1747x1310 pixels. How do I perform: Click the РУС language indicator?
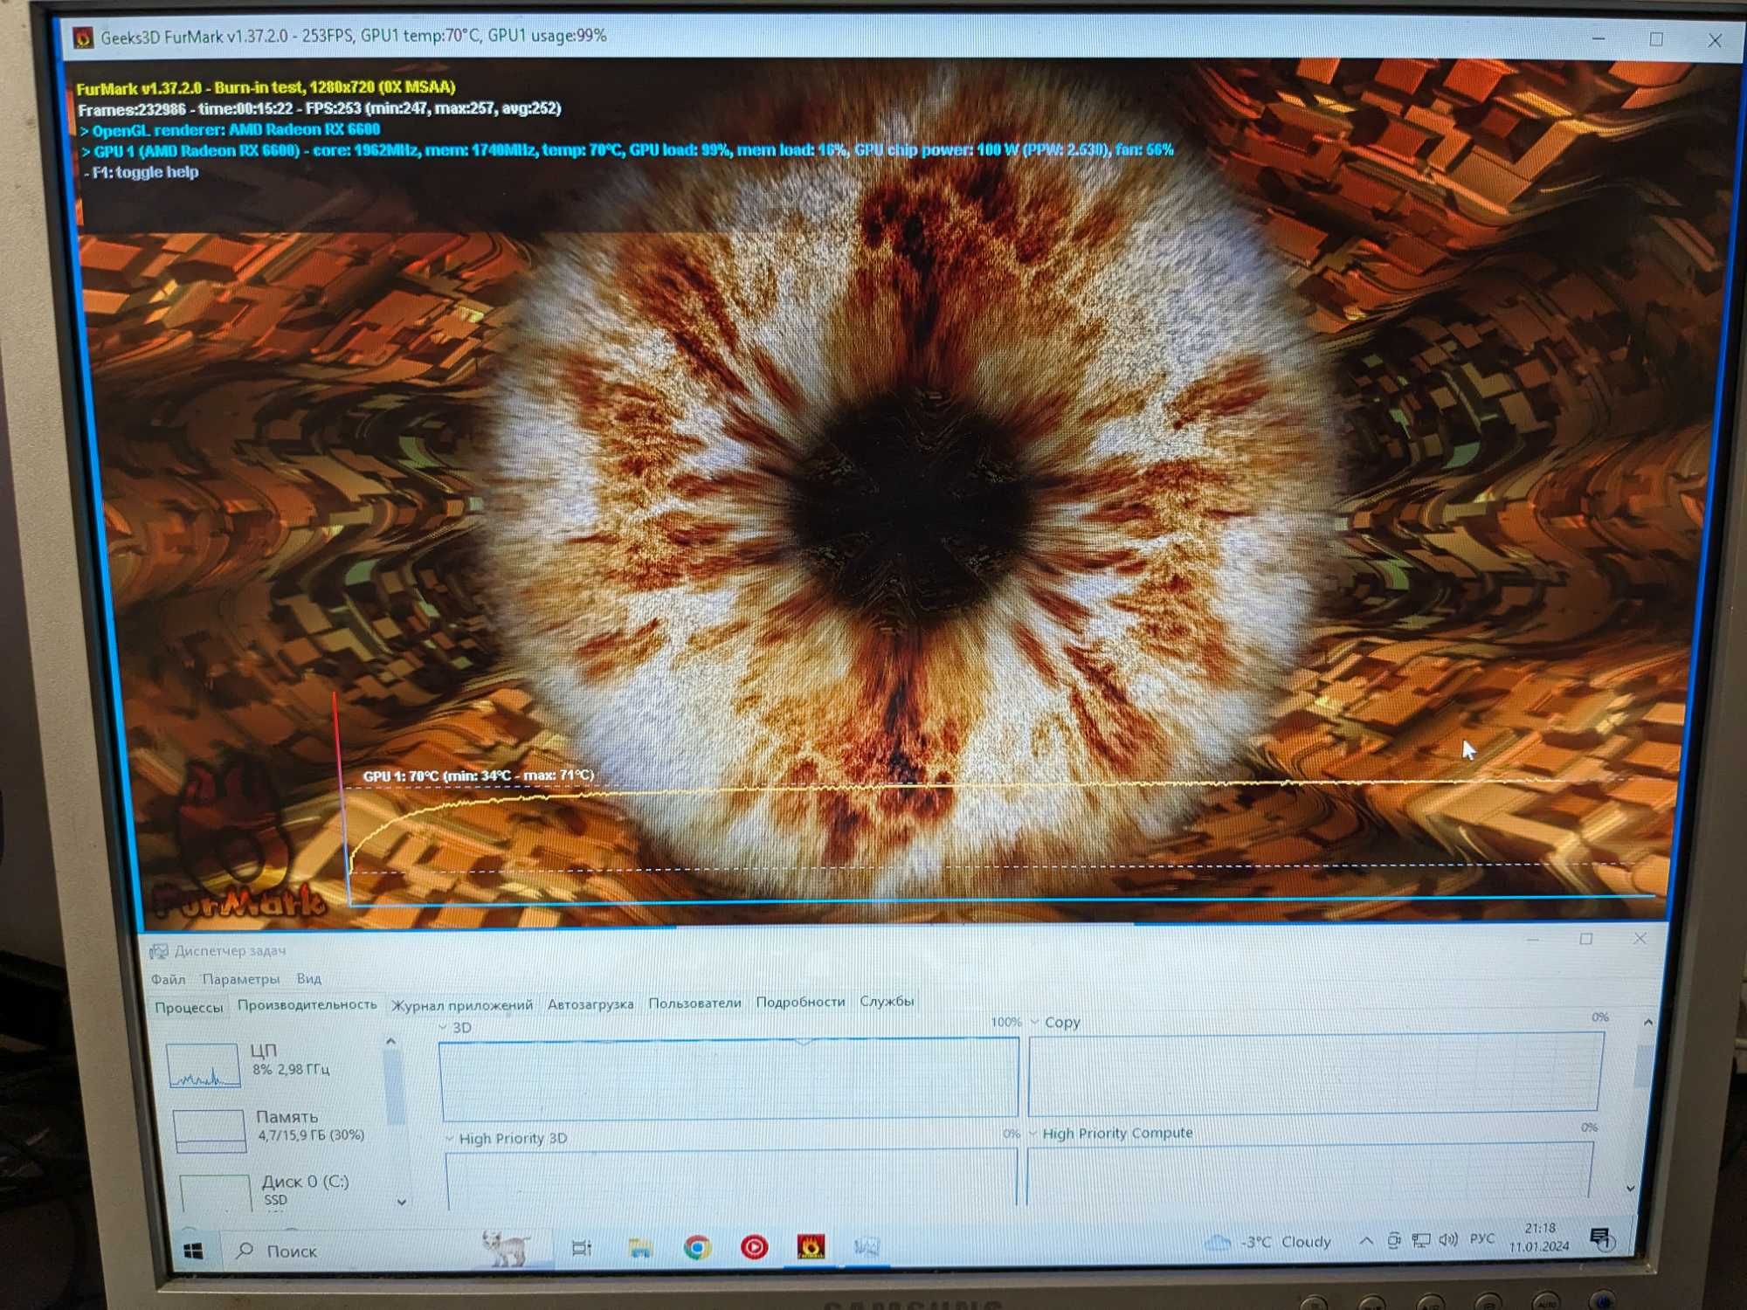coord(1482,1238)
